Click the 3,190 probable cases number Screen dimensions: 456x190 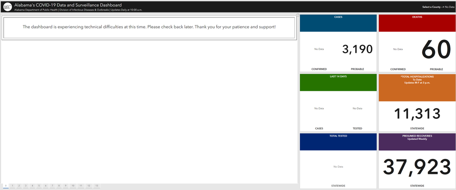tap(357, 49)
